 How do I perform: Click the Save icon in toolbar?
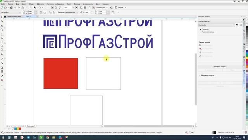pos(11,7)
